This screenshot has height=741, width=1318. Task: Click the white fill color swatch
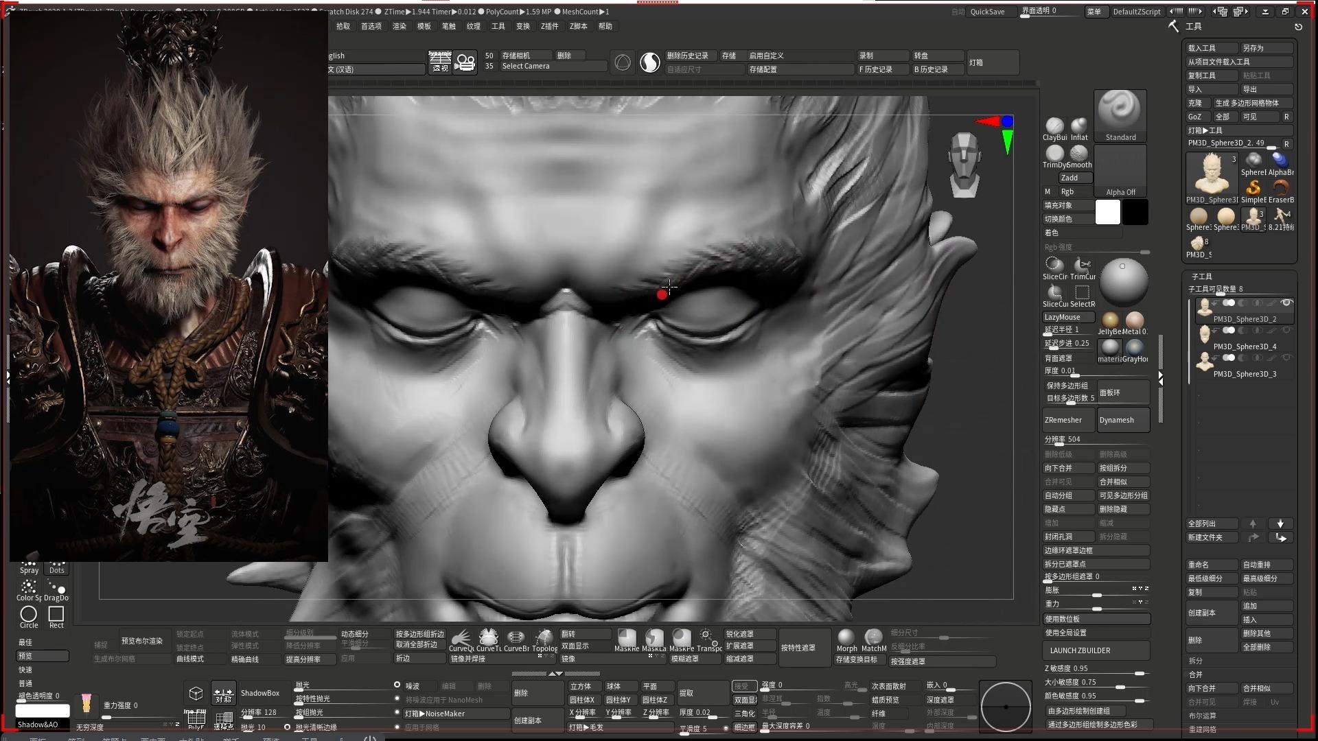pyautogui.click(x=1108, y=212)
